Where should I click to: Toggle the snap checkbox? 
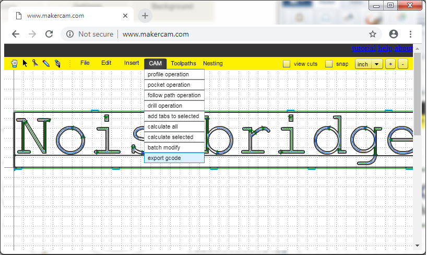pos(329,64)
